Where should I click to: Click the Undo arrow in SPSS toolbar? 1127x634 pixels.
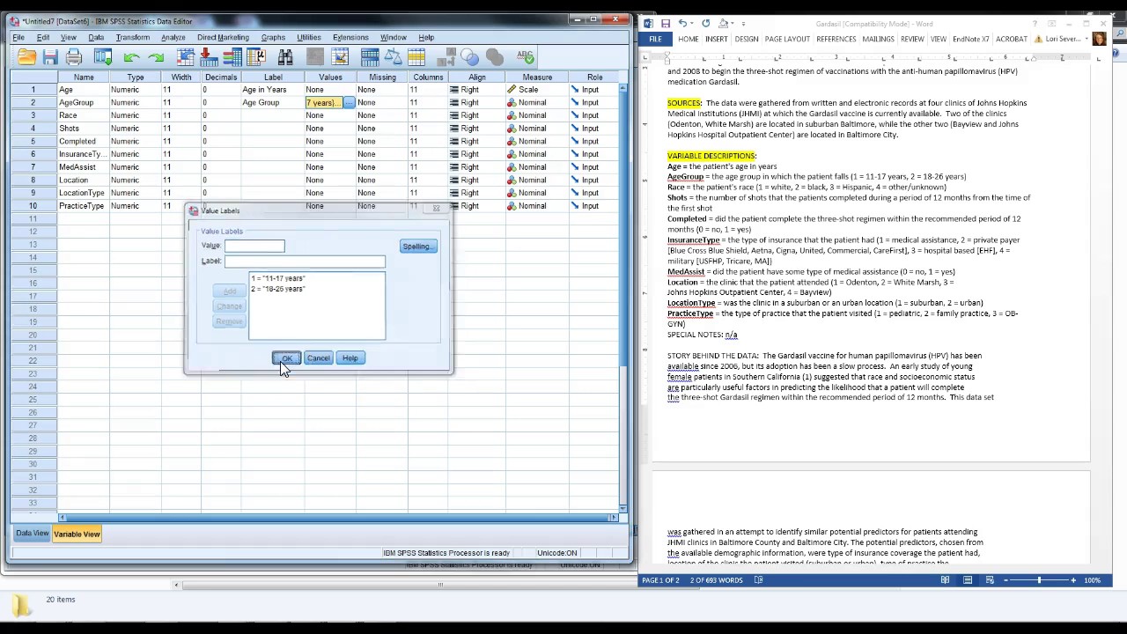[x=132, y=57]
